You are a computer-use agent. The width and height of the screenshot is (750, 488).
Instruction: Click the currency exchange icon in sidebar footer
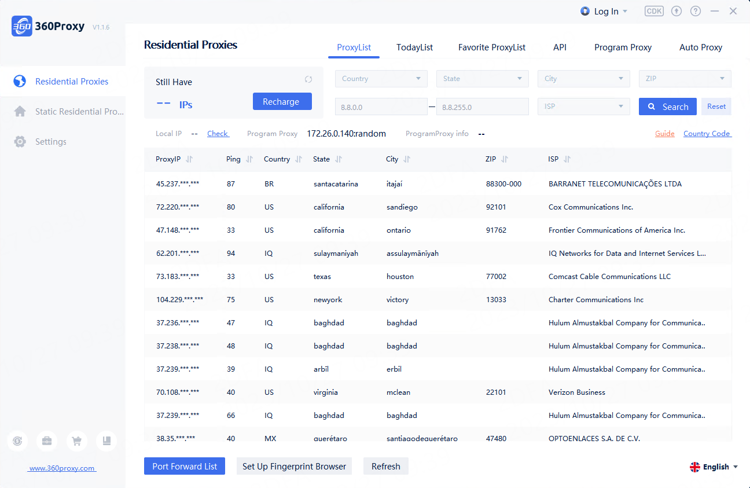point(17,441)
